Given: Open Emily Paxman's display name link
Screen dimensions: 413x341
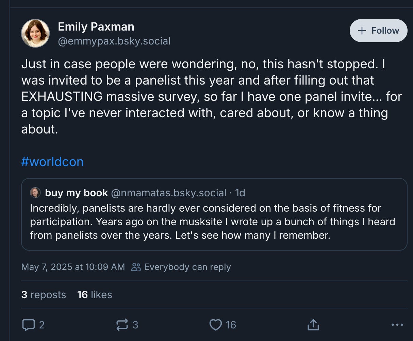Looking at the screenshot, I should coord(96,26).
